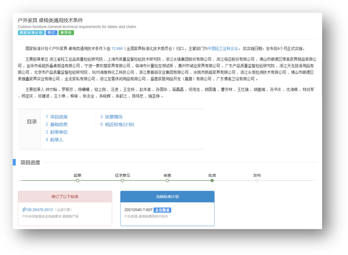Jump to 起草人 from the table of contents
This screenshot has width=348, height=255.
coord(54,140)
